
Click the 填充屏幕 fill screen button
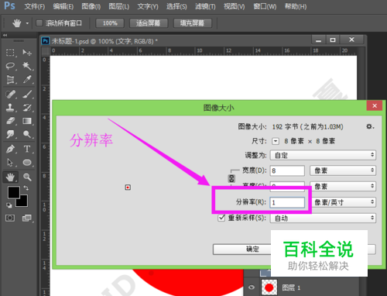(193, 23)
